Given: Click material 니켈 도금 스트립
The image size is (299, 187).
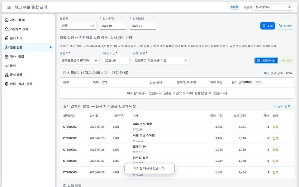Looking at the screenshot, I should [x=144, y=135].
